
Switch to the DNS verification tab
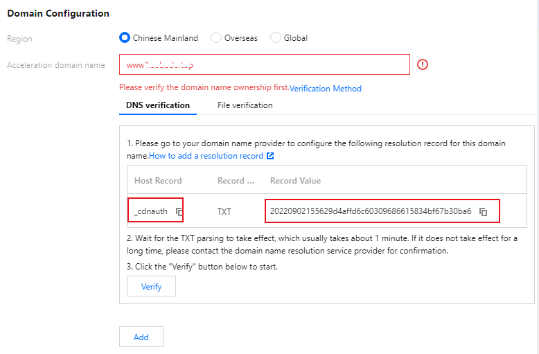158,105
